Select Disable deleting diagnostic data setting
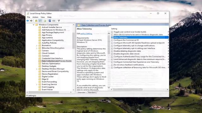Viewport: 202px width, 113px height. pos(127,51)
